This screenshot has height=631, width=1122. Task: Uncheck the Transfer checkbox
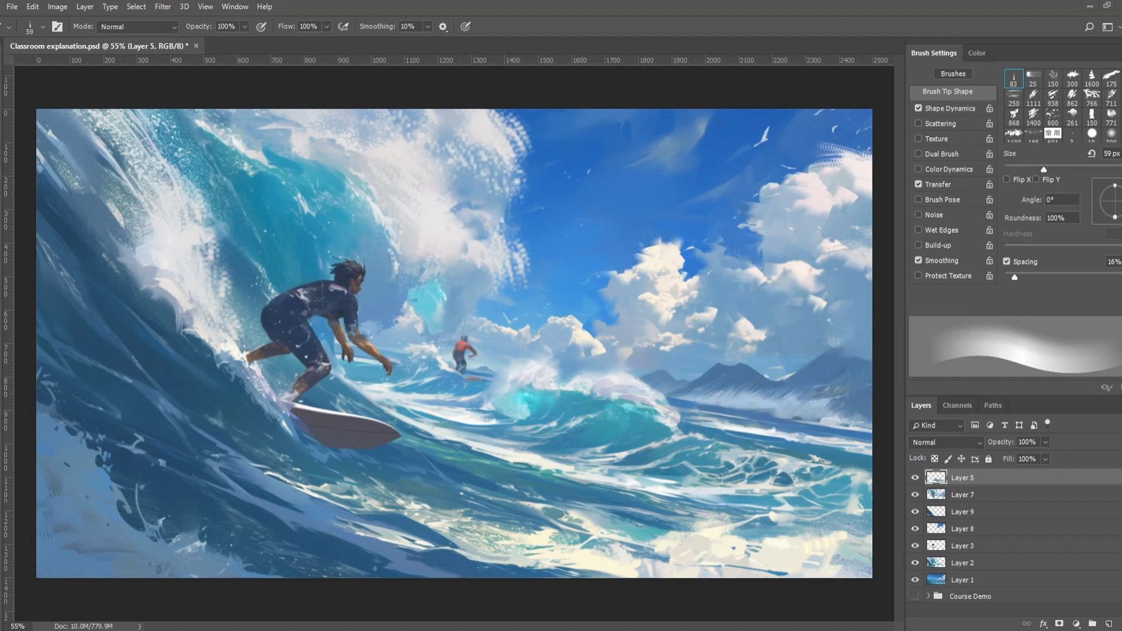click(918, 184)
